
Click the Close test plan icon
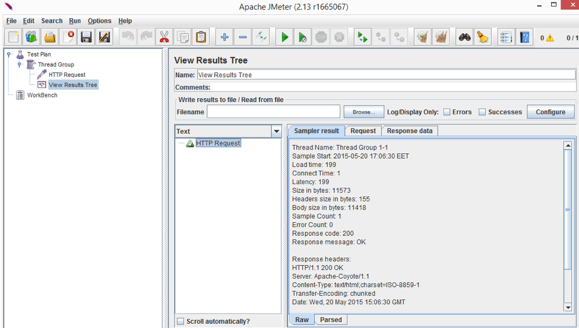68,37
